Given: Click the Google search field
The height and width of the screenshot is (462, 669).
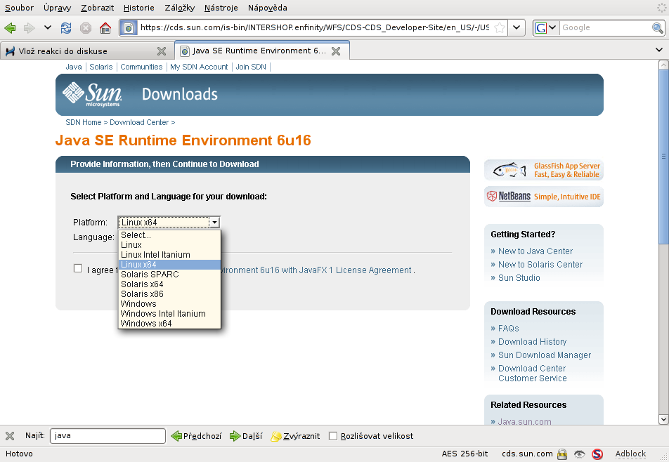Looking at the screenshot, I should 605,27.
